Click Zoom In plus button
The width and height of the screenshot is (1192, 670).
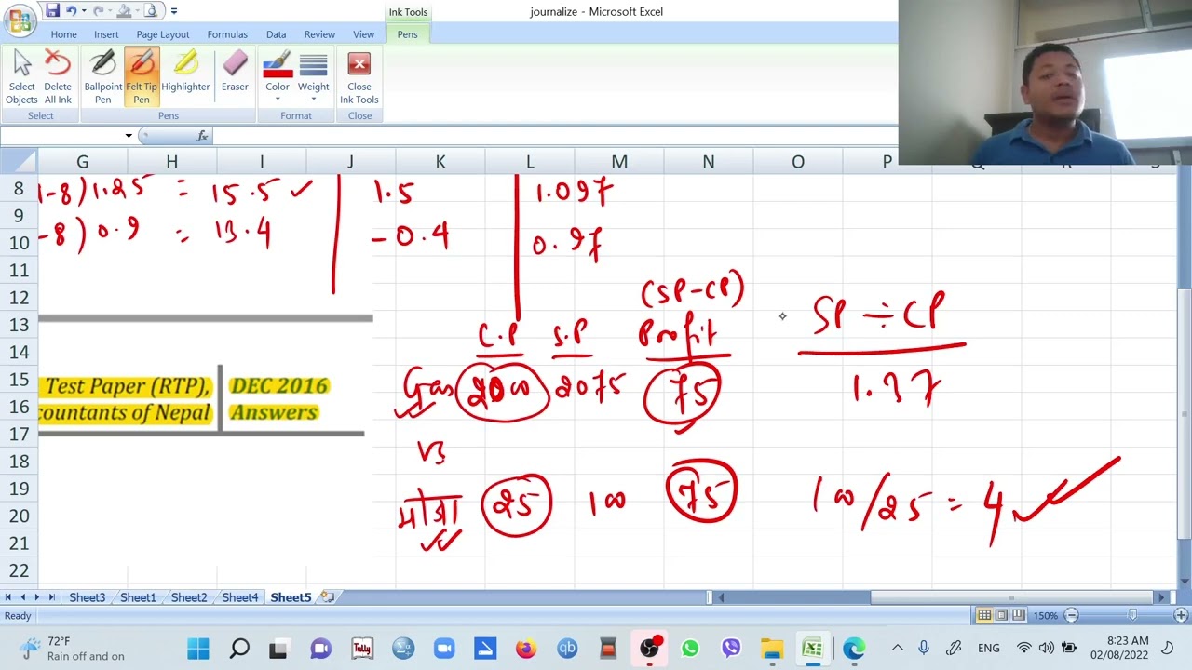[1181, 615]
